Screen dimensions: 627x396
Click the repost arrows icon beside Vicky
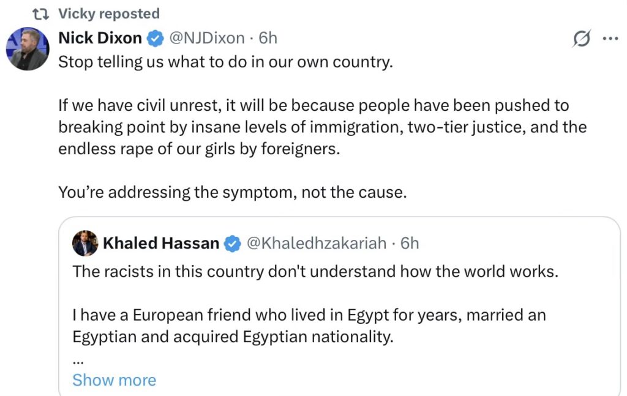42,14
